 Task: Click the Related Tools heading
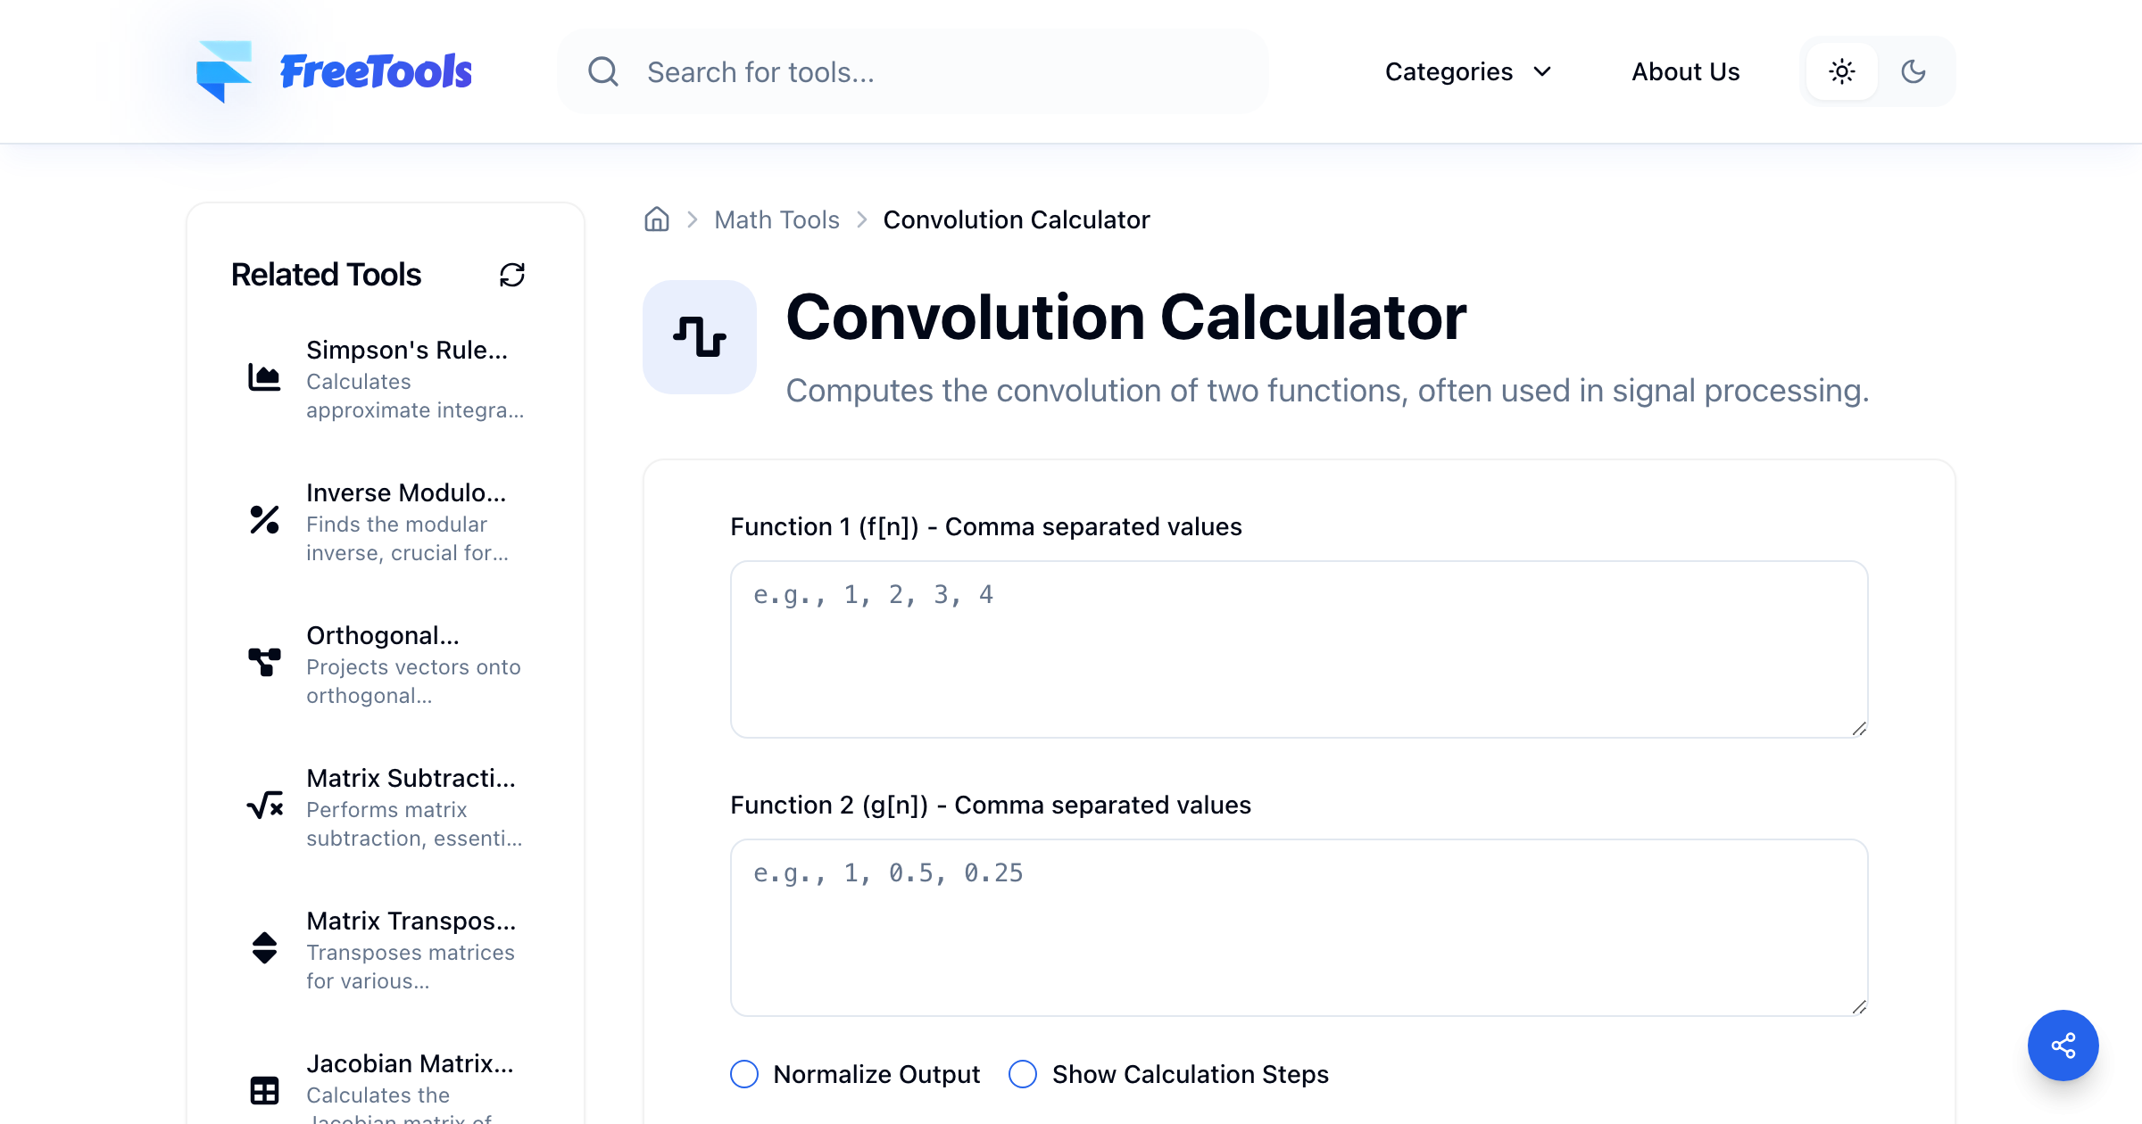click(326, 275)
